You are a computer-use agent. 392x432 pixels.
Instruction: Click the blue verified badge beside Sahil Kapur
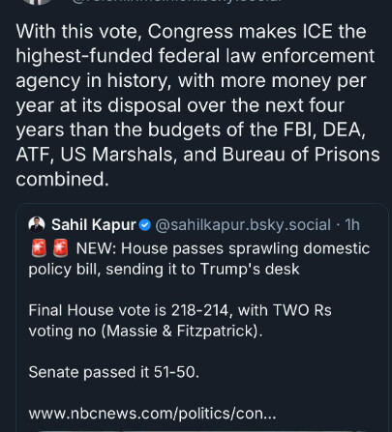tap(145, 225)
